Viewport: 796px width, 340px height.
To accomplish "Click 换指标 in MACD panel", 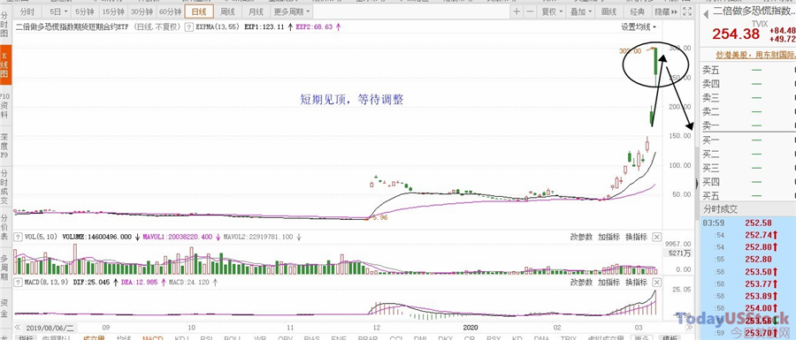I will tap(636, 282).
